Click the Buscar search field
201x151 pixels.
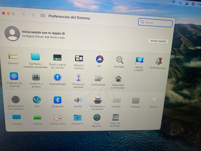click(x=155, y=23)
